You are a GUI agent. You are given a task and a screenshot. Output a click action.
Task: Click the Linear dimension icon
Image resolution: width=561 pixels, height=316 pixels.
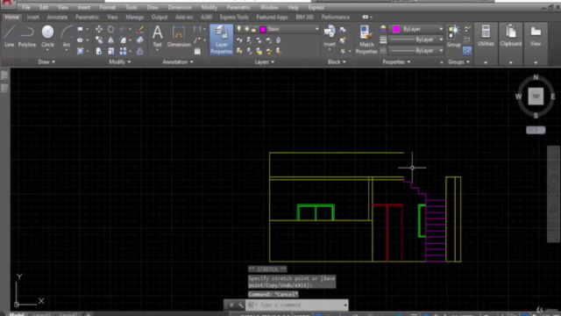click(x=197, y=29)
